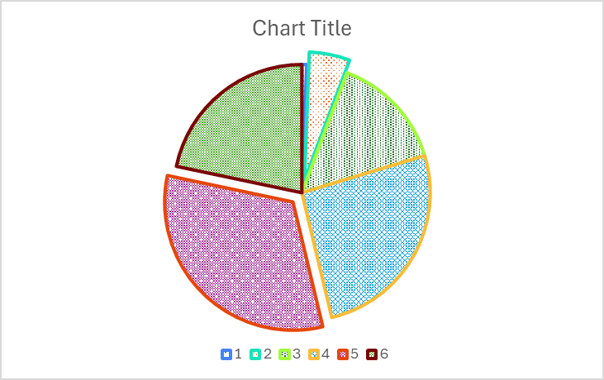Select legend label "2"
Viewport: 604px width, 380px height.
tap(267, 354)
